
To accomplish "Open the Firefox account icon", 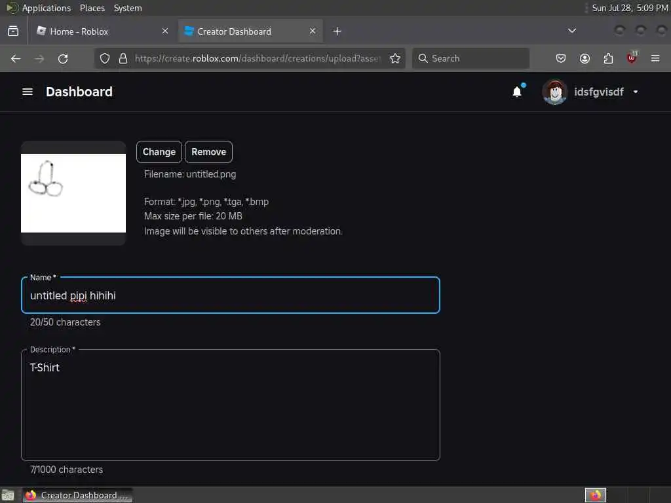I will pos(585,58).
